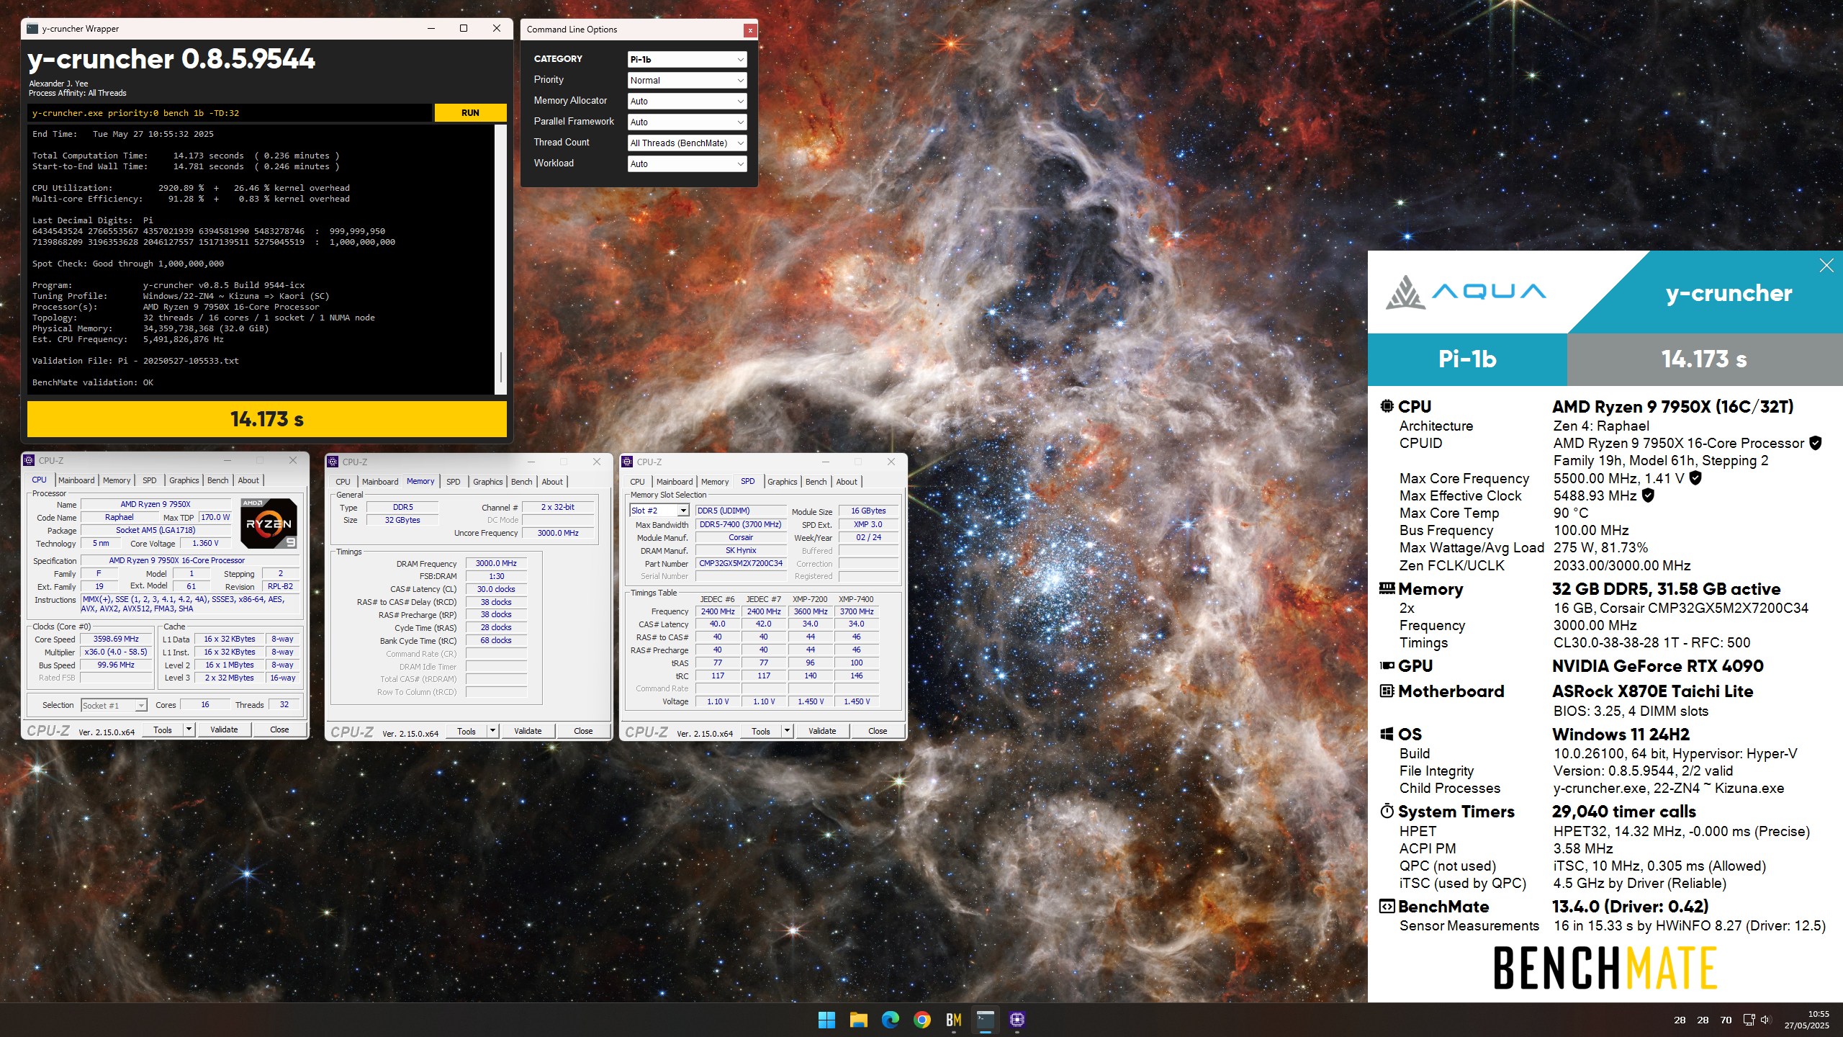The height and width of the screenshot is (1037, 1843).
Task: Open Graphics tab in middle CPU-Z window
Action: (487, 482)
